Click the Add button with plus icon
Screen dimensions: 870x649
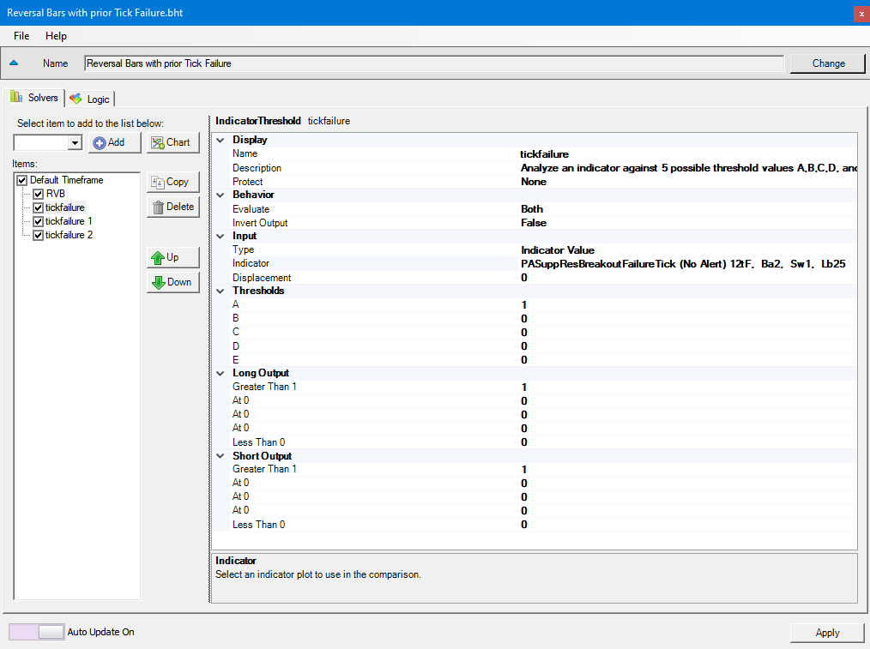coord(115,142)
